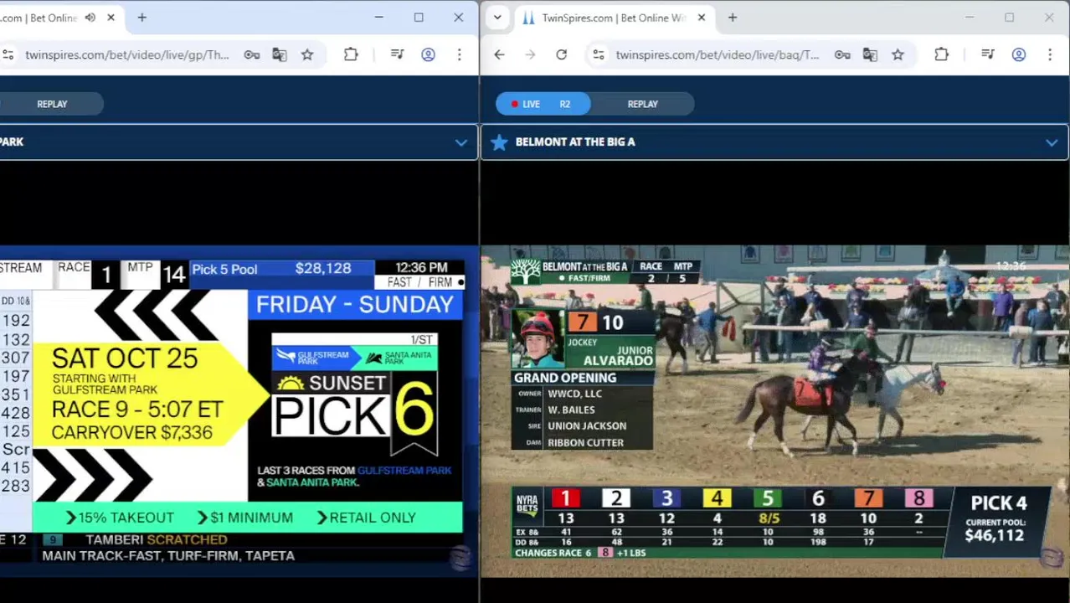This screenshot has height=603, width=1070.
Task: Expand the Belmont at the Big A dropdown
Action: pyautogui.click(x=1052, y=142)
